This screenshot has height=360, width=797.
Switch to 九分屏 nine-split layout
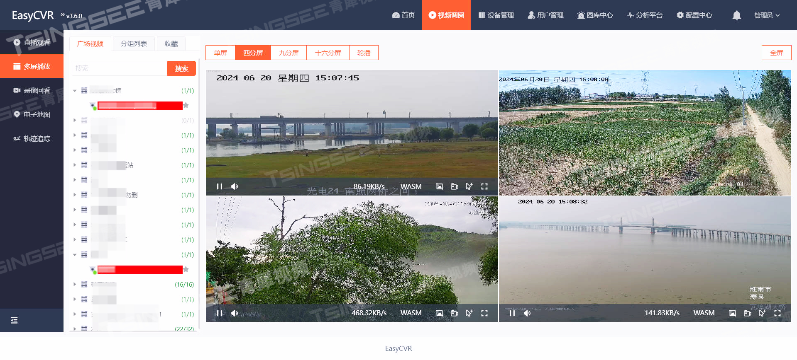(288, 53)
